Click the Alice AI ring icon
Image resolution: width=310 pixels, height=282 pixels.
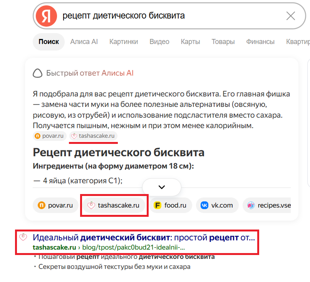click(x=38, y=73)
